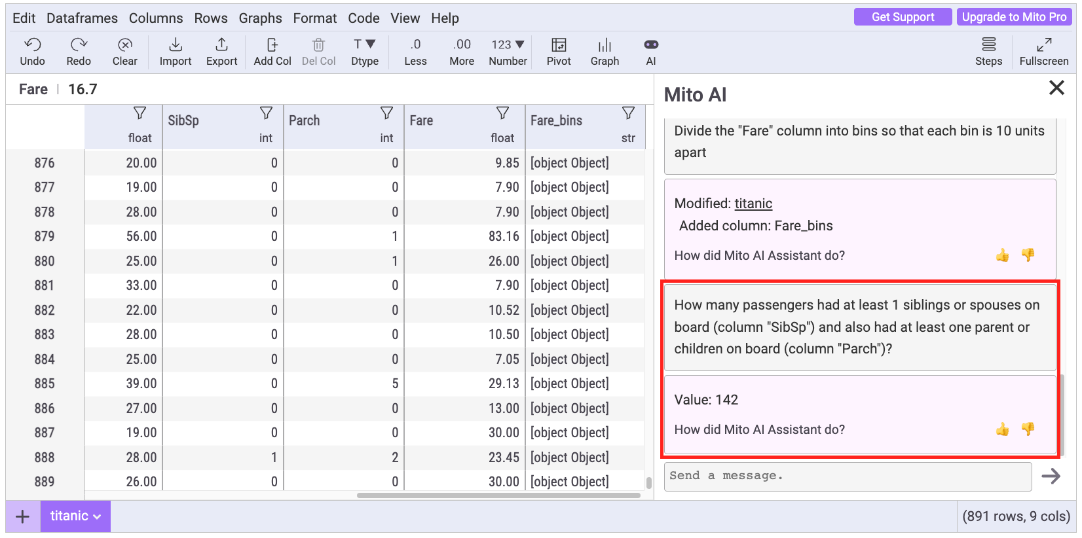
Task: Click the Send a message input field
Action: point(848,476)
